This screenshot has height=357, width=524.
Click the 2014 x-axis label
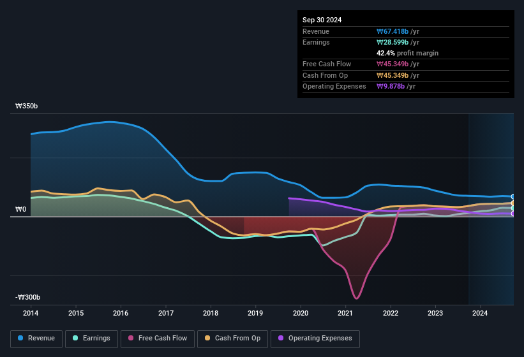pos(31,313)
